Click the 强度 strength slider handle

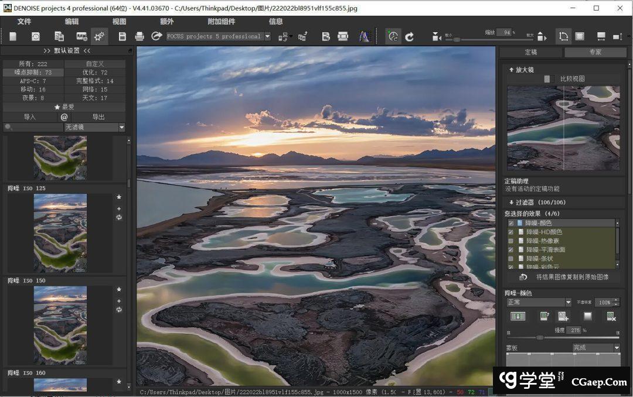(x=540, y=337)
